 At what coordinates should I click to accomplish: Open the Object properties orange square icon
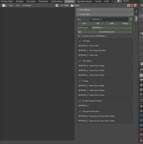coord(141,106)
